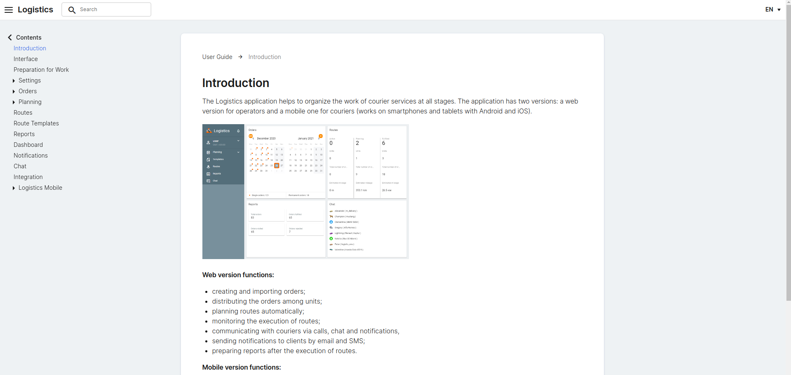Open the EN language dropdown
The height and width of the screenshot is (375, 791).
772,9
